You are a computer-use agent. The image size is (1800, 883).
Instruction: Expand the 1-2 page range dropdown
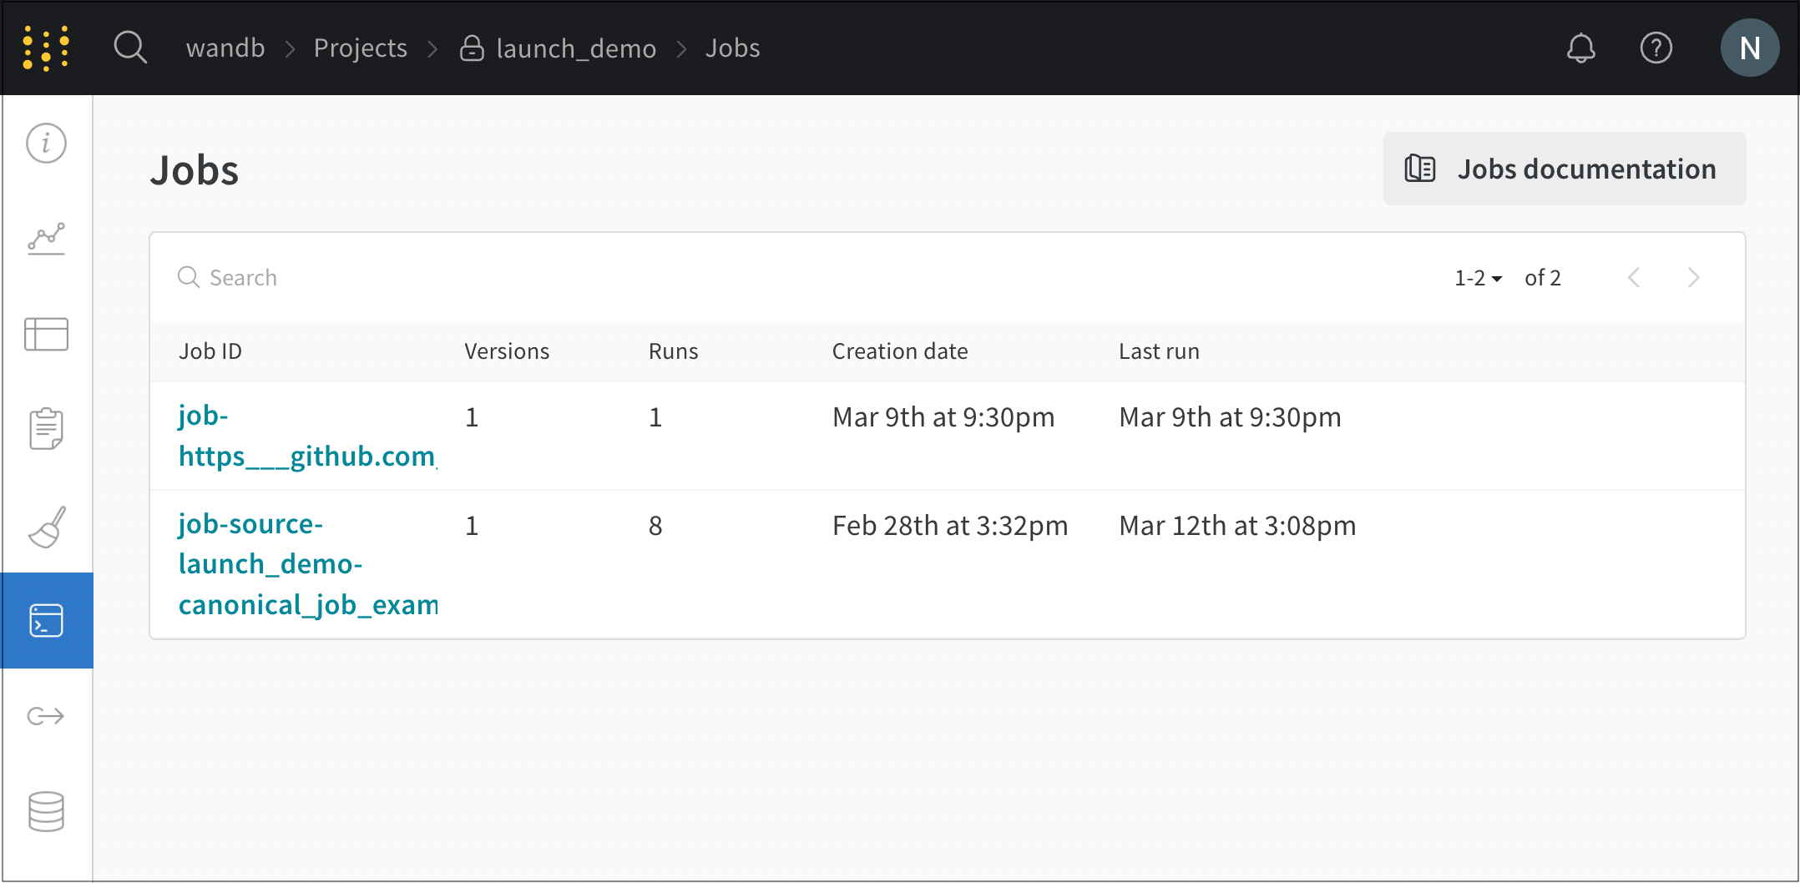[1478, 278]
